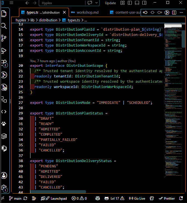Open problems via errors and warnings count
This screenshot has width=187, height=203.
(79, 198)
